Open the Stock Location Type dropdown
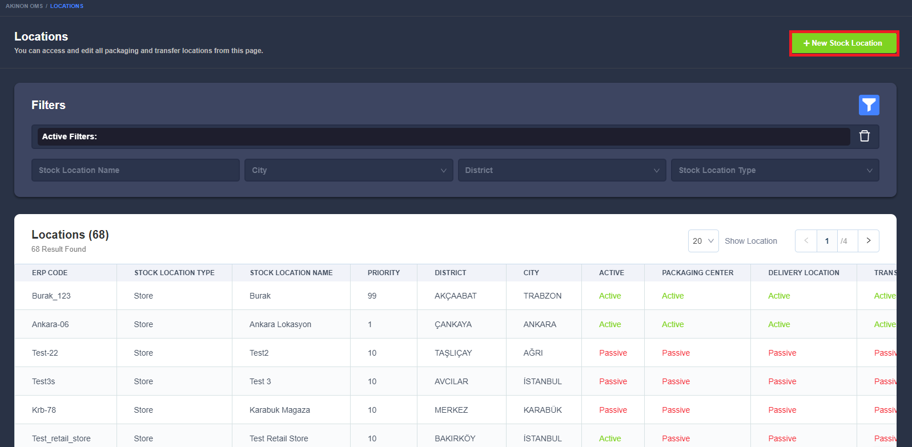 click(775, 170)
